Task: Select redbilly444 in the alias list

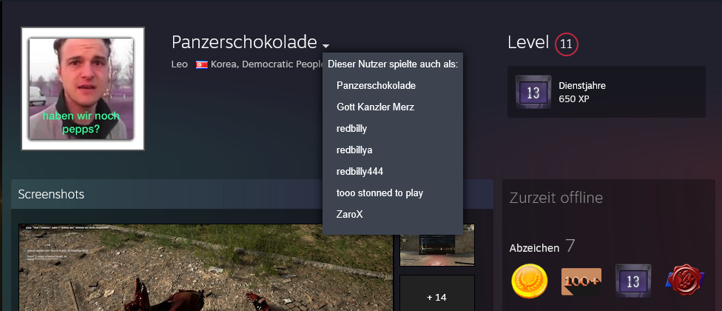Action: click(x=360, y=171)
